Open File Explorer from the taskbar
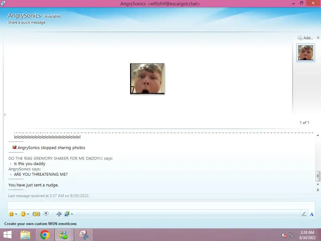The height and width of the screenshot is (241, 321). point(25,235)
